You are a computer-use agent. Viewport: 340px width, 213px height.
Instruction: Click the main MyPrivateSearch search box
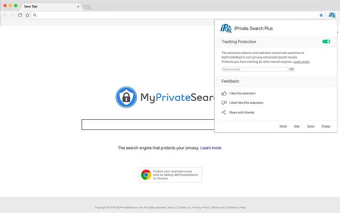(x=148, y=125)
